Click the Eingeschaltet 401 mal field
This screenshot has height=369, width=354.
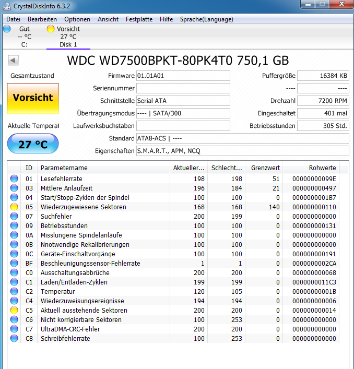click(x=323, y=113)
